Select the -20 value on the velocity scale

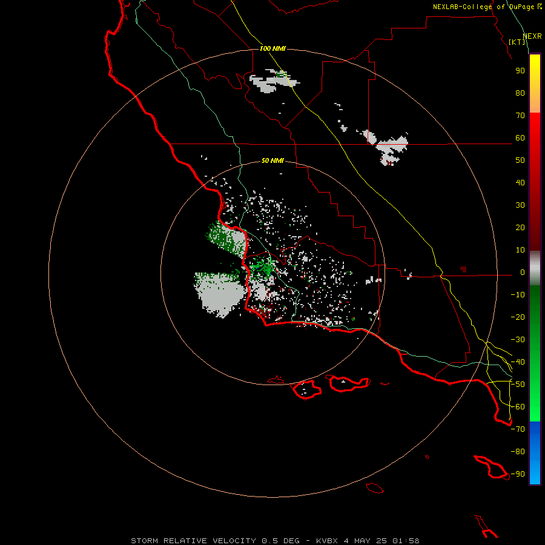tap(518, 317)
